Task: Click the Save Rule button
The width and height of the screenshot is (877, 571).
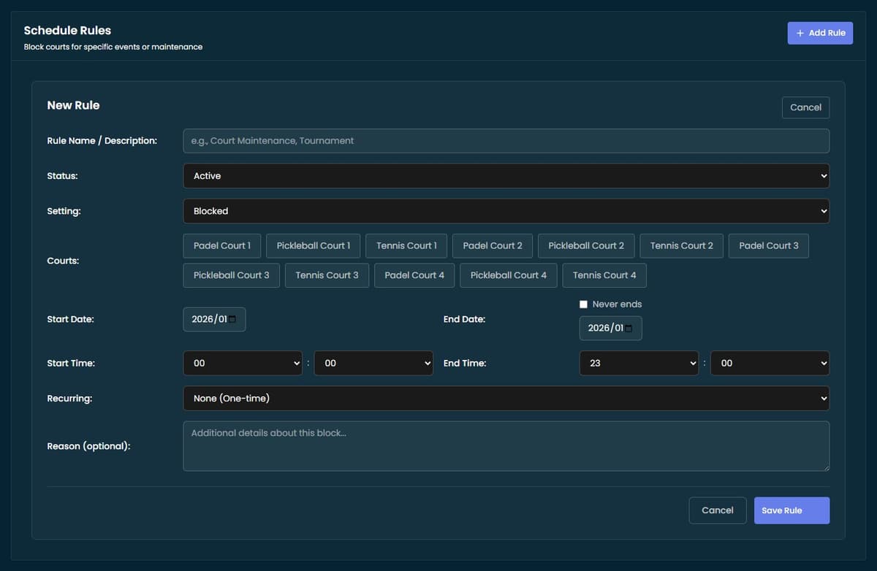Action: [791, 511]
